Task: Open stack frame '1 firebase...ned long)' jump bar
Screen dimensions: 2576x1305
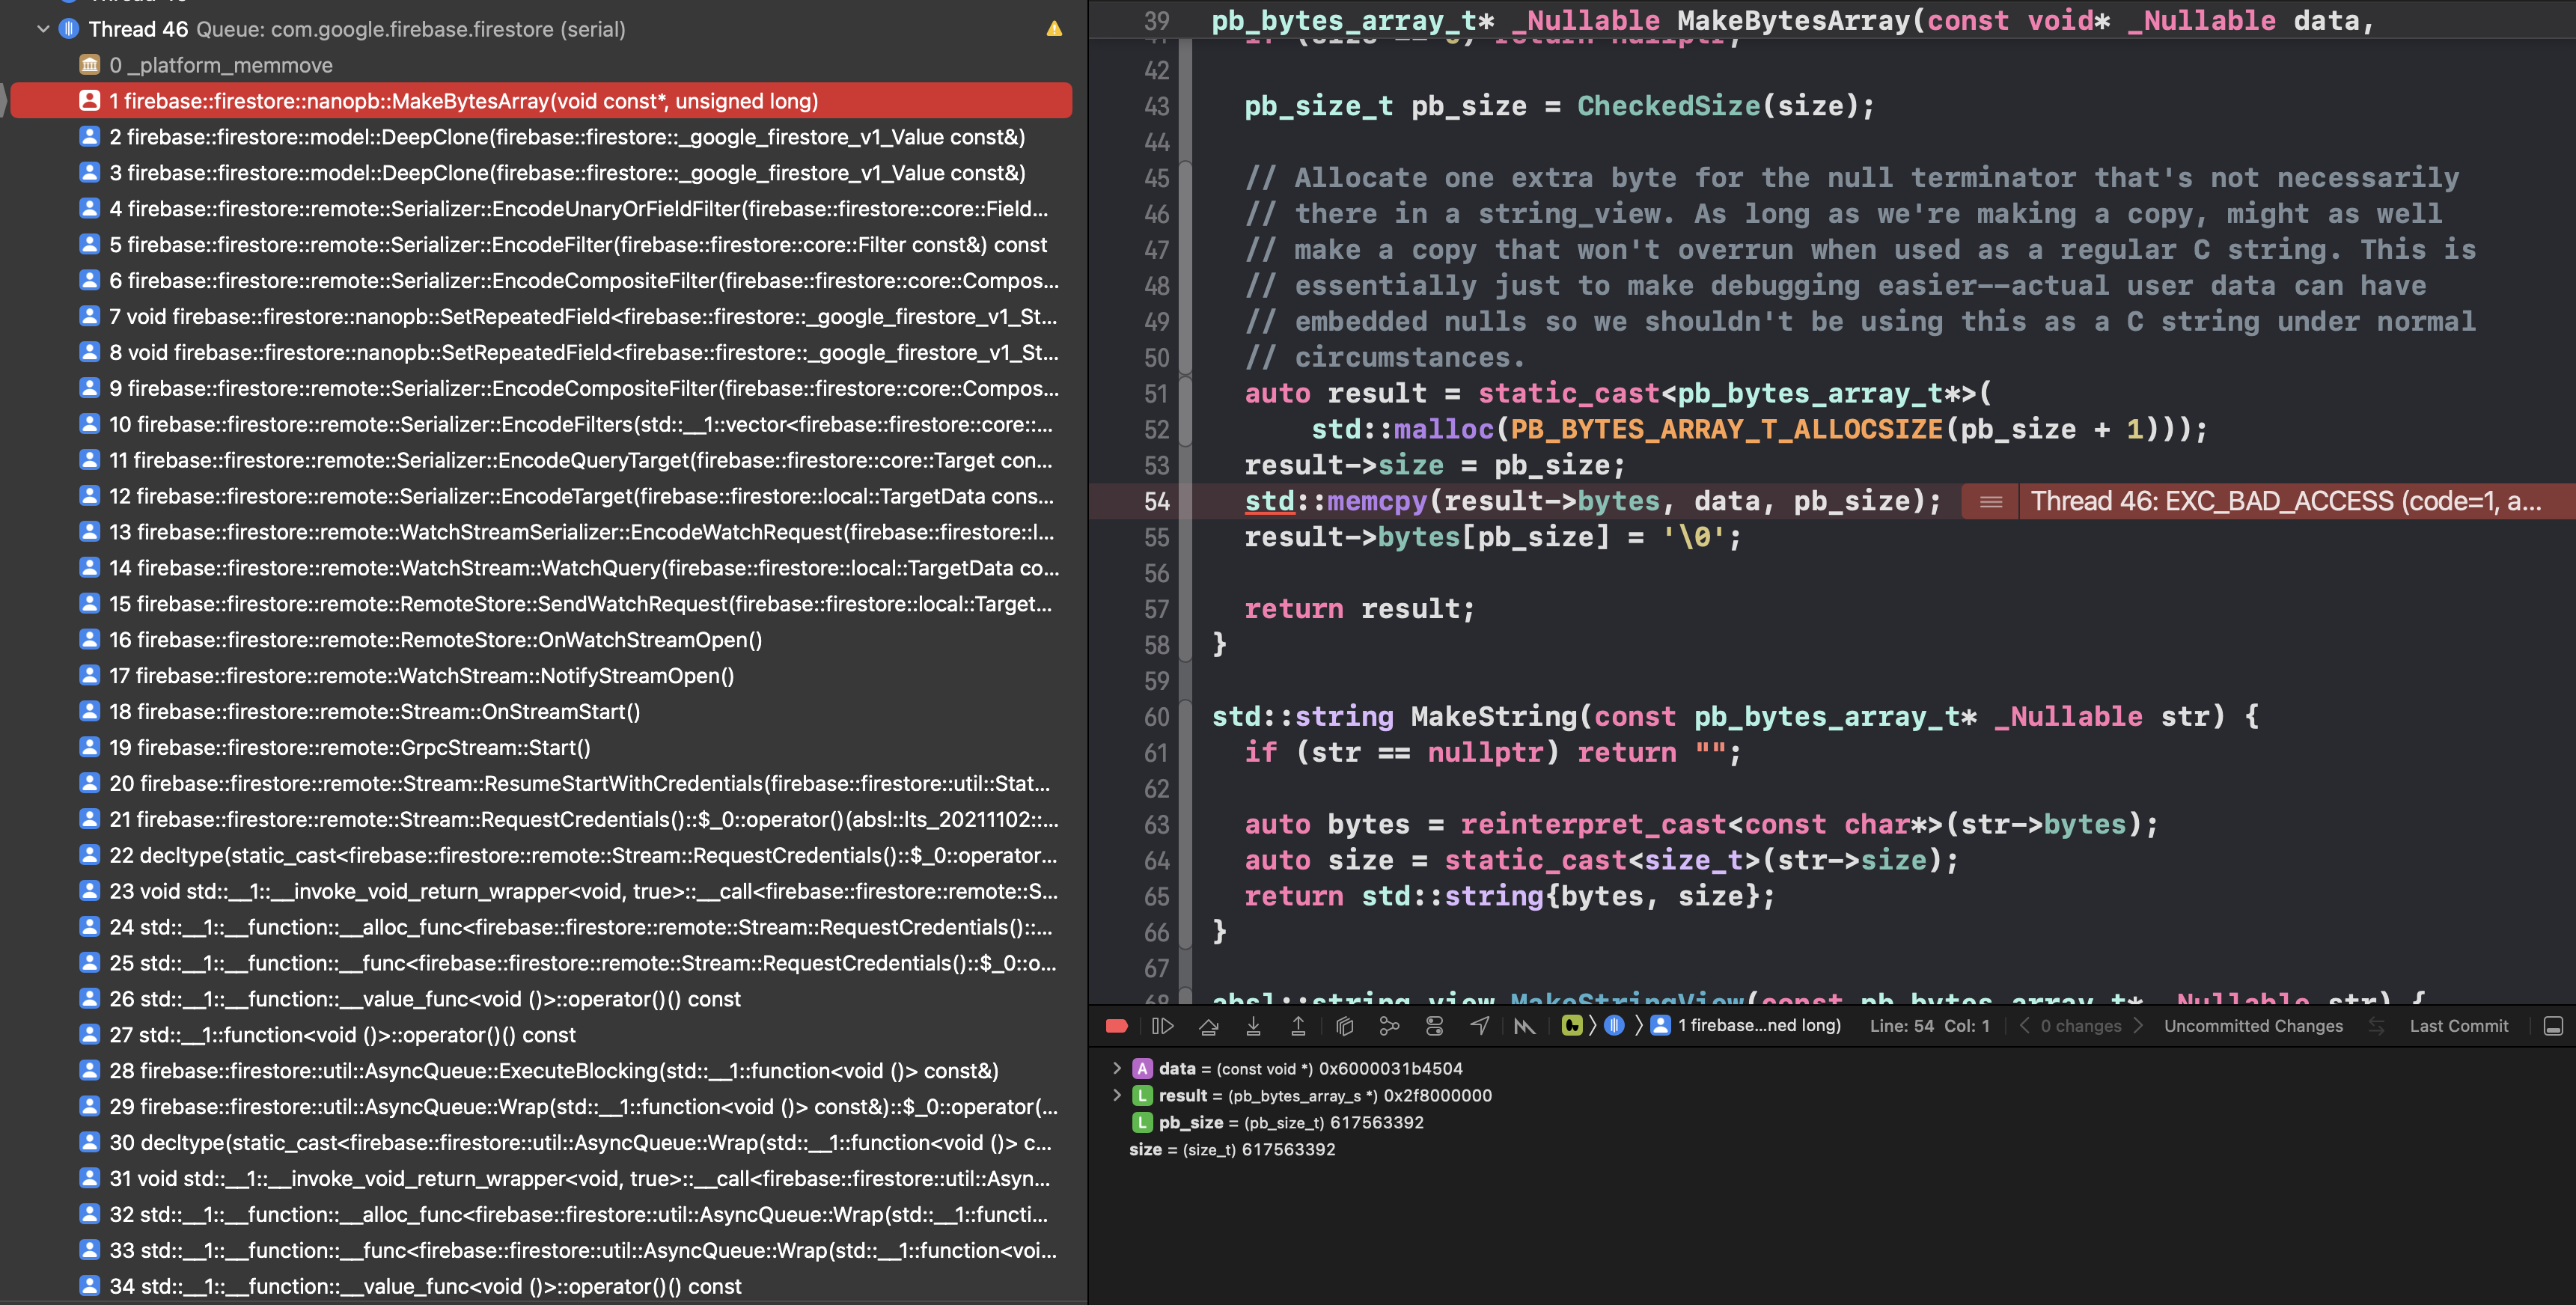Action: coord(1746,1025)
